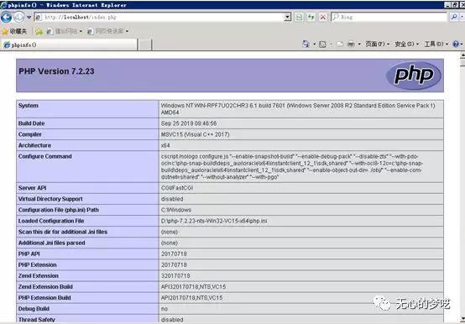Click the 'Configure Command' row label
The image size is (465, 324).
coord(45,156)
